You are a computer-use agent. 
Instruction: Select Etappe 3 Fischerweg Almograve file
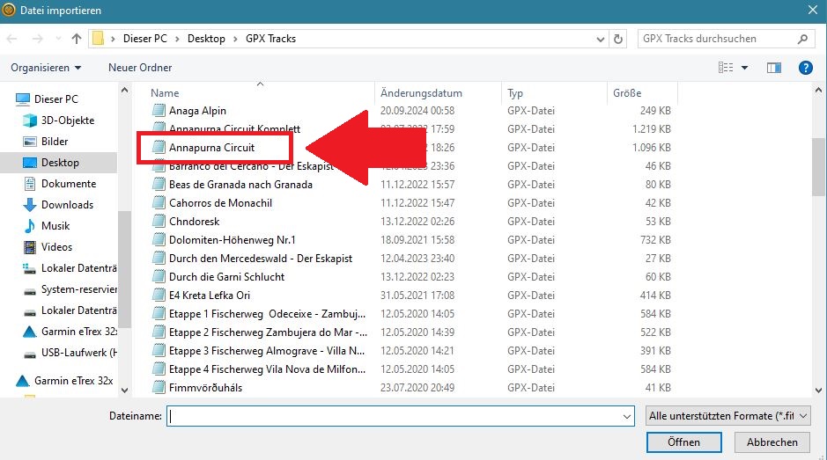266,350
